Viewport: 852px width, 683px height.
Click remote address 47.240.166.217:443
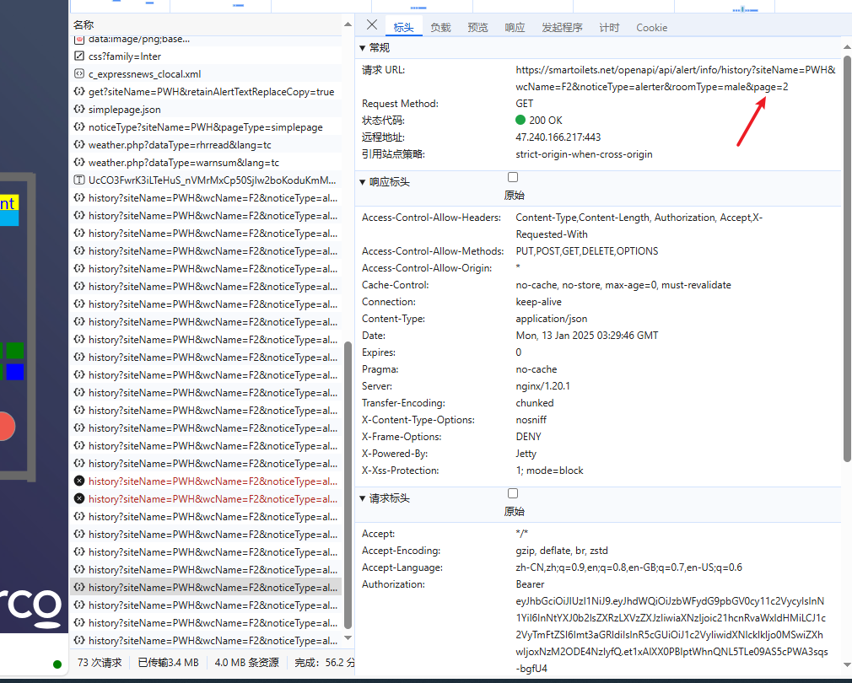click(x=558, y=137)
